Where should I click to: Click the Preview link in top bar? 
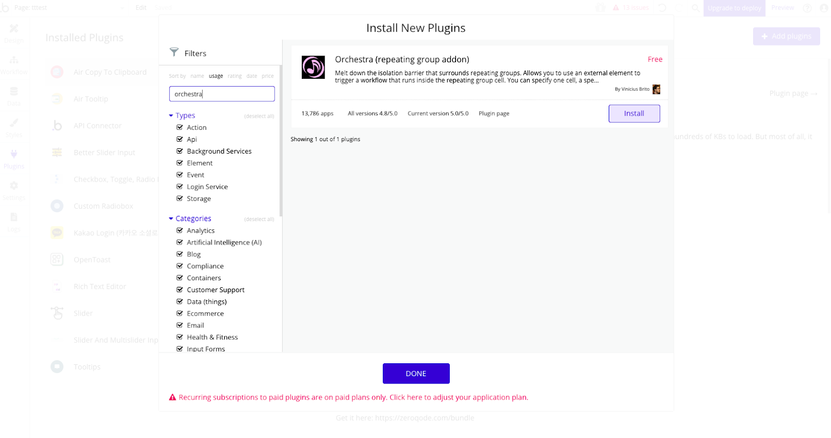[783, 8]
